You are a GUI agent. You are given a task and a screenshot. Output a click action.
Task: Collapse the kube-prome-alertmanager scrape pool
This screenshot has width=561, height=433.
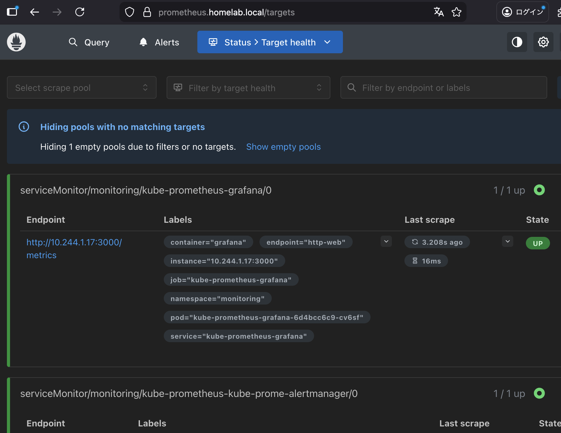pyautogui.click(x=189, y=394)
